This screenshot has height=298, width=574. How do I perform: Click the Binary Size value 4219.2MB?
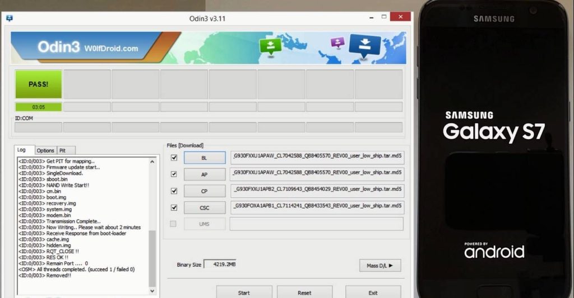[220, 264]
